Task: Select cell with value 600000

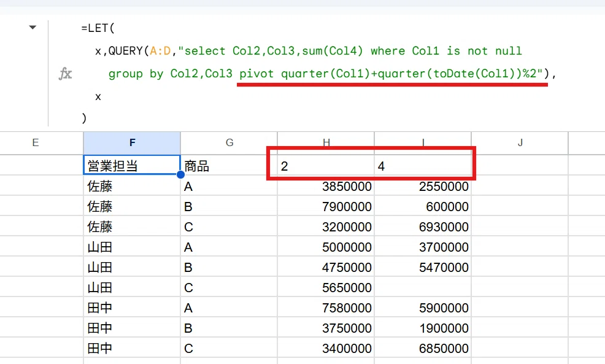Action: pyautogui.click(x=423, y=206)
